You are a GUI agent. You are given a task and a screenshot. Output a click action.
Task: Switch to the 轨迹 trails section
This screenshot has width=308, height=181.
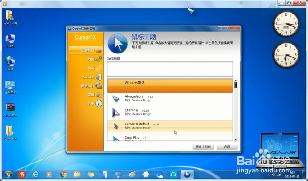pos(91,68)
